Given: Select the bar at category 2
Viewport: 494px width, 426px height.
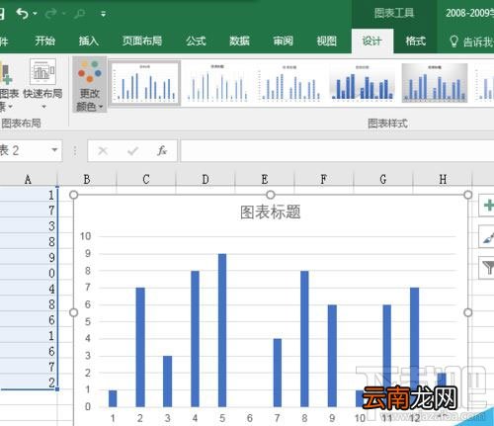Looking at the screenshot, I should [x=140, y=347].
